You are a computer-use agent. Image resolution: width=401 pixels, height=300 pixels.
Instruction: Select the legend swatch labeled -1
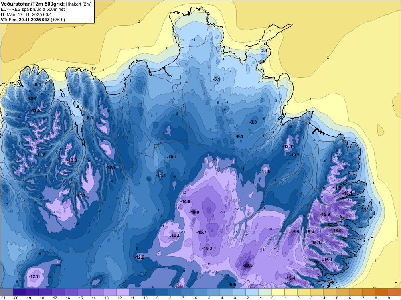(265, 292)
